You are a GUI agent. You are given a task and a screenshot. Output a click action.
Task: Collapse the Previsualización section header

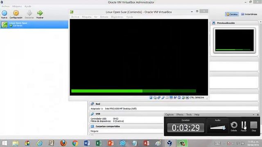pos(234,23)
